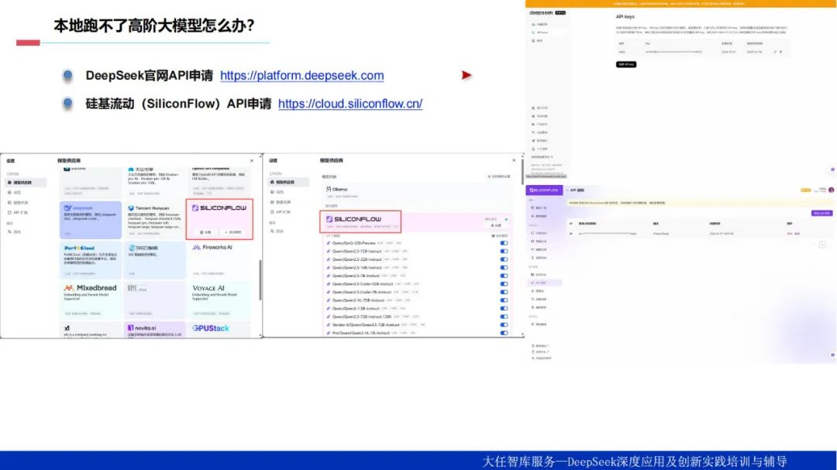Viewport: 837px width, 470px height.
Task: Click the provider cards dialog vertical scrollbar
Action: click(x=260, y=280)
